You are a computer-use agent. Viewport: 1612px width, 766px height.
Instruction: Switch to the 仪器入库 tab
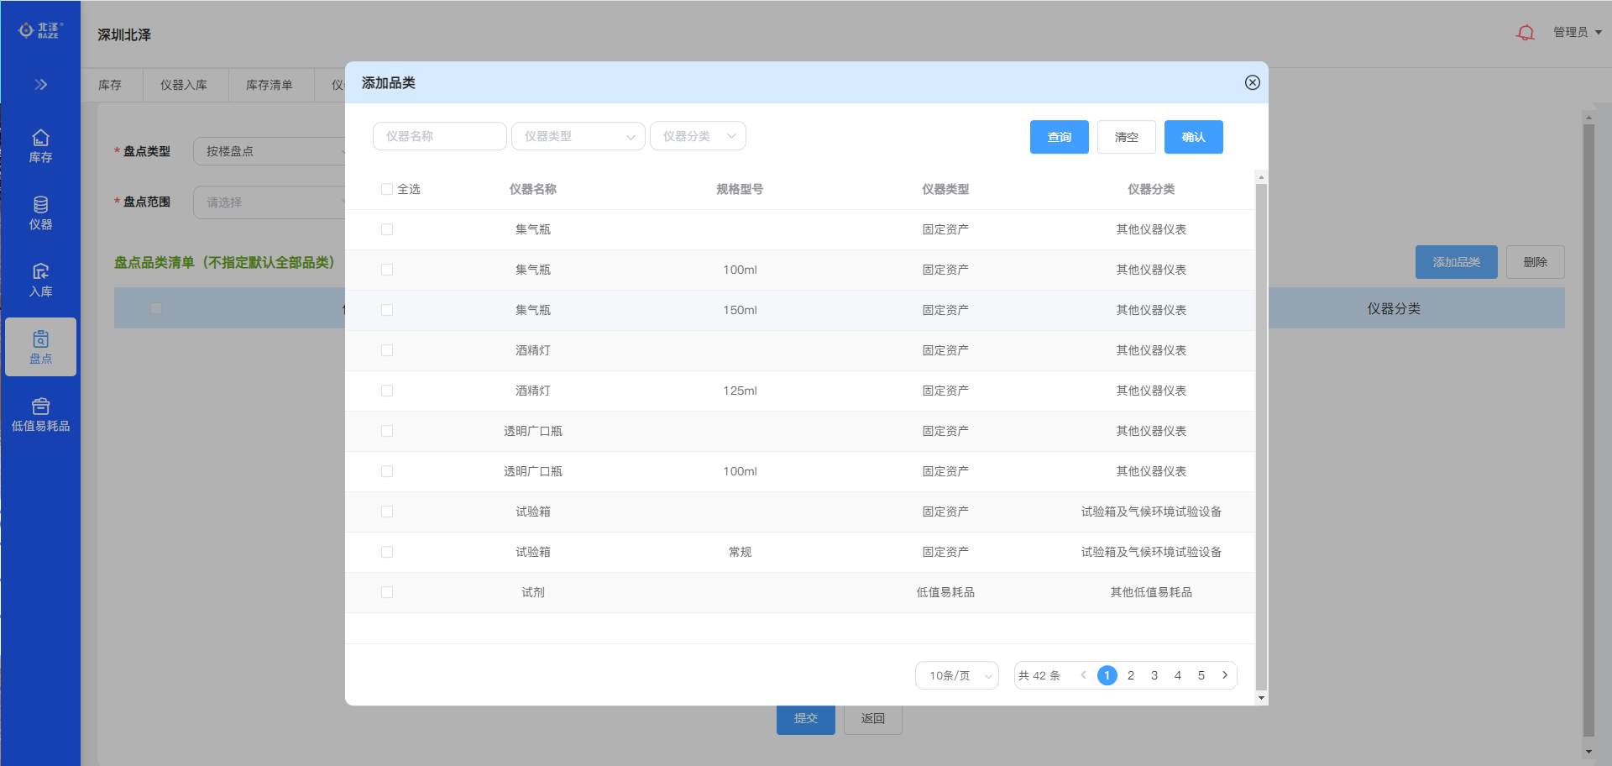[183, 85]
